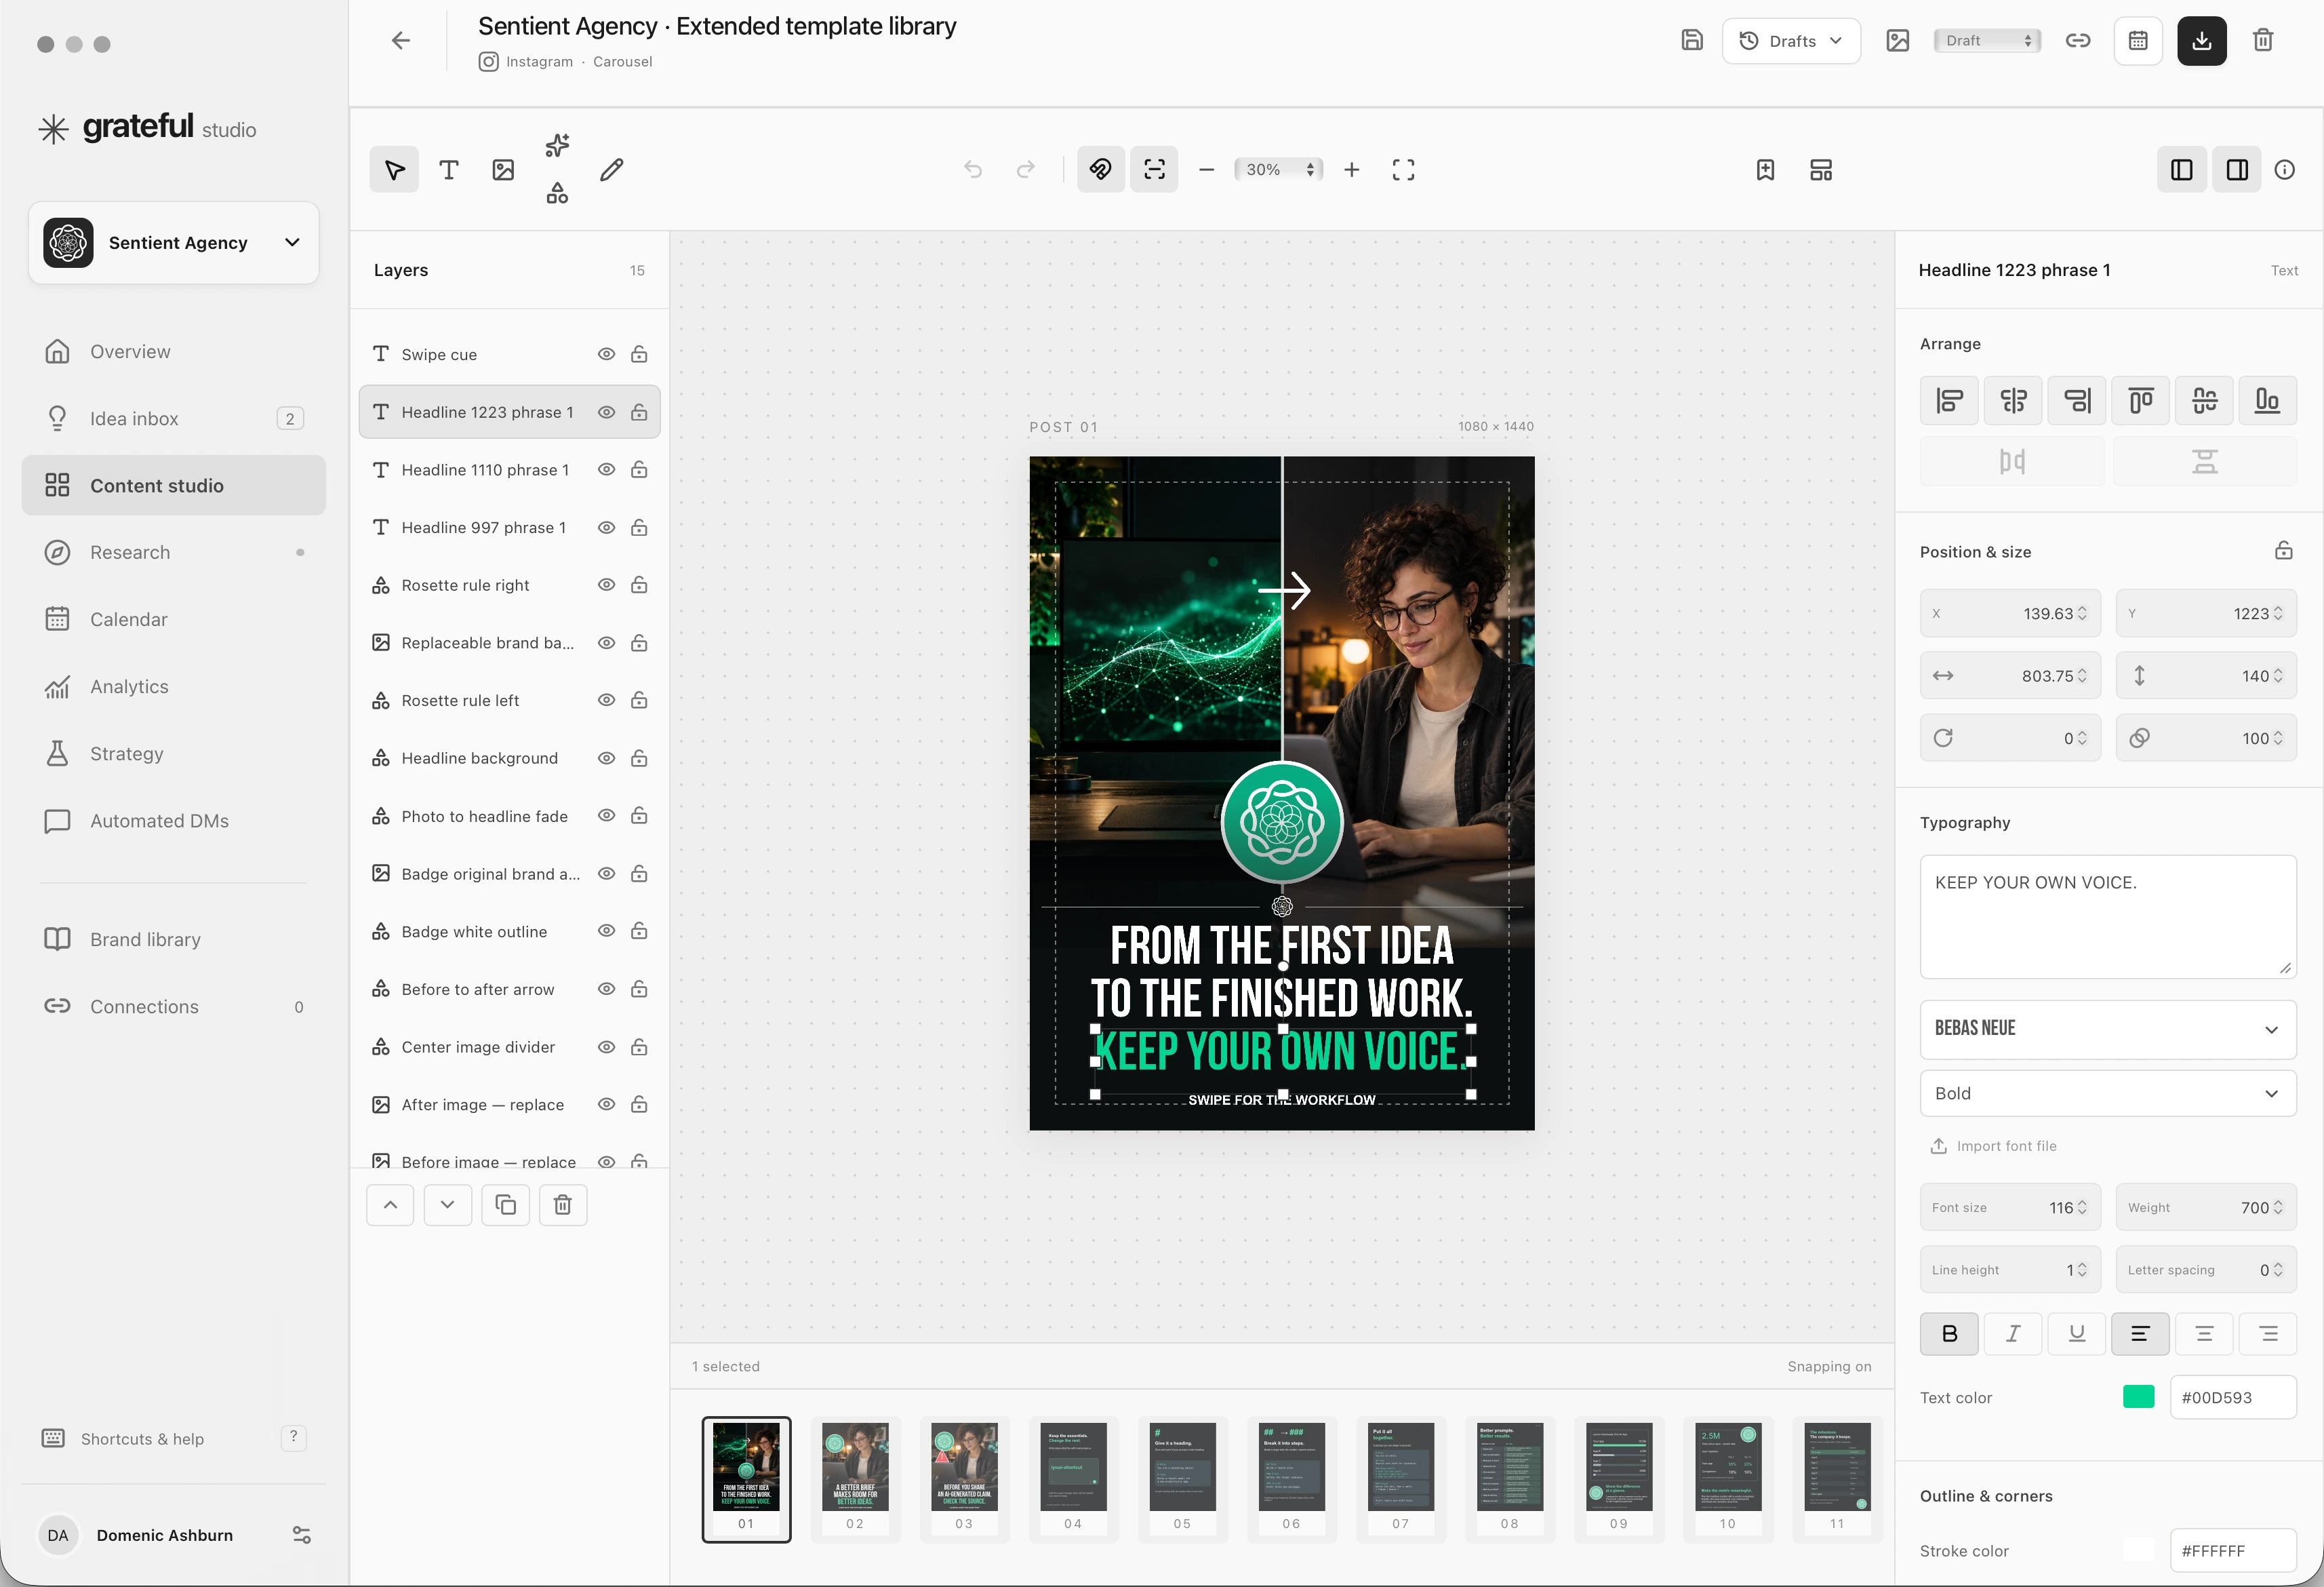Viewport: 2324px width, 1587px height.
Task: Zoom out with the minus button
Action: pos(1206,170)
